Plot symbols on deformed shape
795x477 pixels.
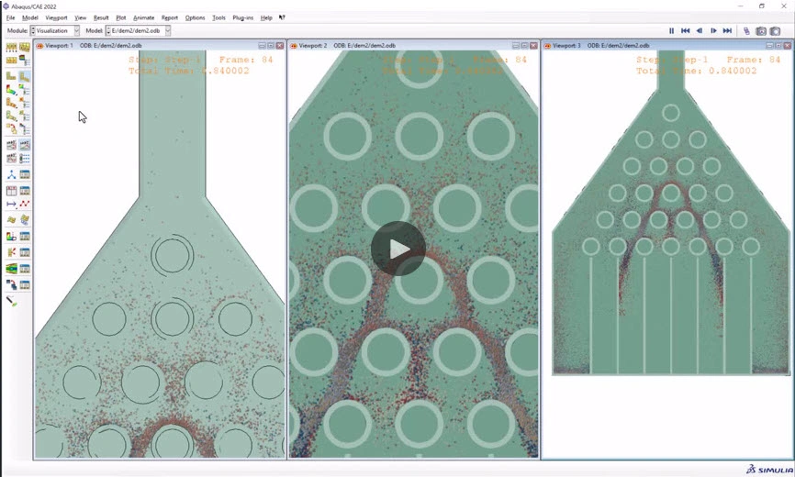coord(11,103)
